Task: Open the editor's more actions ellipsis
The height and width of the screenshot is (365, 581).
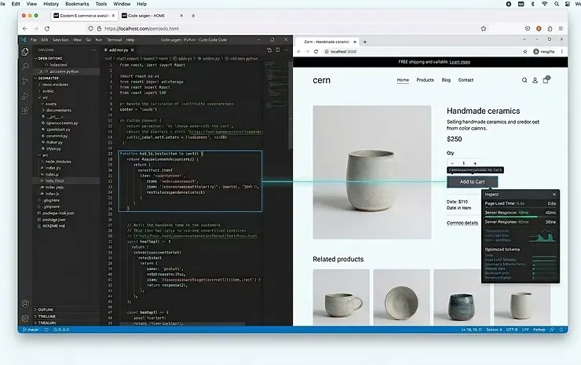Action: point(286,50)
